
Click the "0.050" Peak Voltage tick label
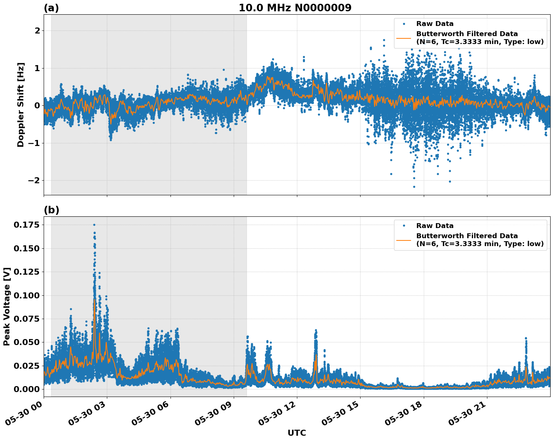coord(26,342)
